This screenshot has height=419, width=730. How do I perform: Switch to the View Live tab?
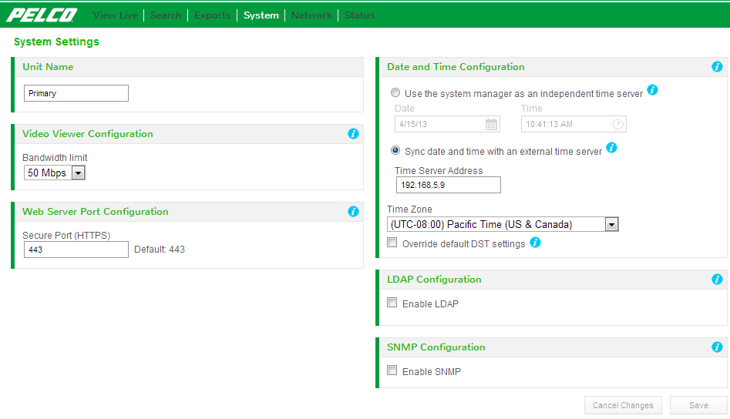pos(115,15)
